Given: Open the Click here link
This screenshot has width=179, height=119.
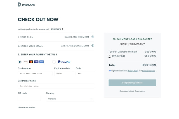Looking at the screenshot, I should click(56, 29).
